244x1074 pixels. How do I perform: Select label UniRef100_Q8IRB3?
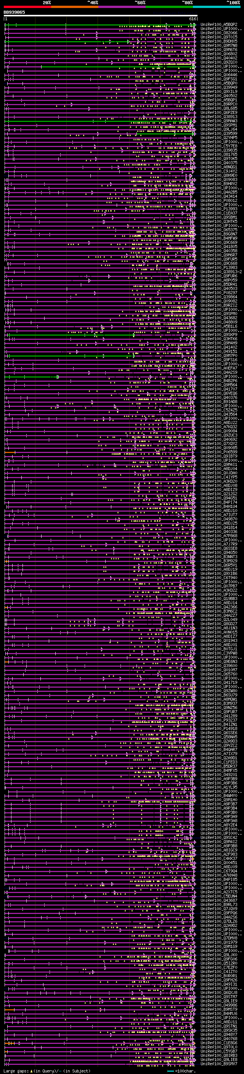[x=219, y=1056]
